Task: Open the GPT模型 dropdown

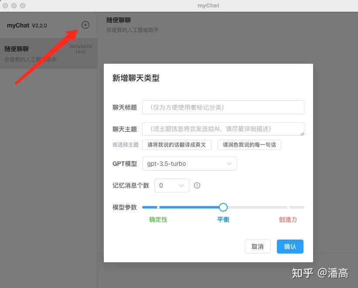Action: (x=190, y=164)
